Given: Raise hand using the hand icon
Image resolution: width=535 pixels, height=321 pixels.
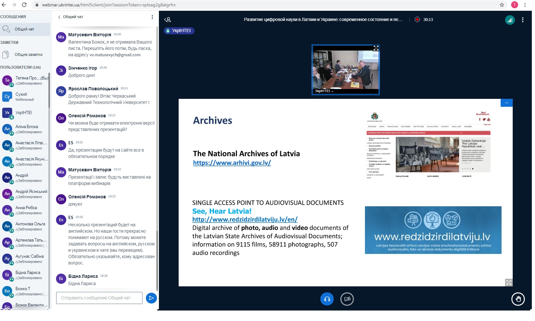Looking at the screenshot, I should [518, 299].
